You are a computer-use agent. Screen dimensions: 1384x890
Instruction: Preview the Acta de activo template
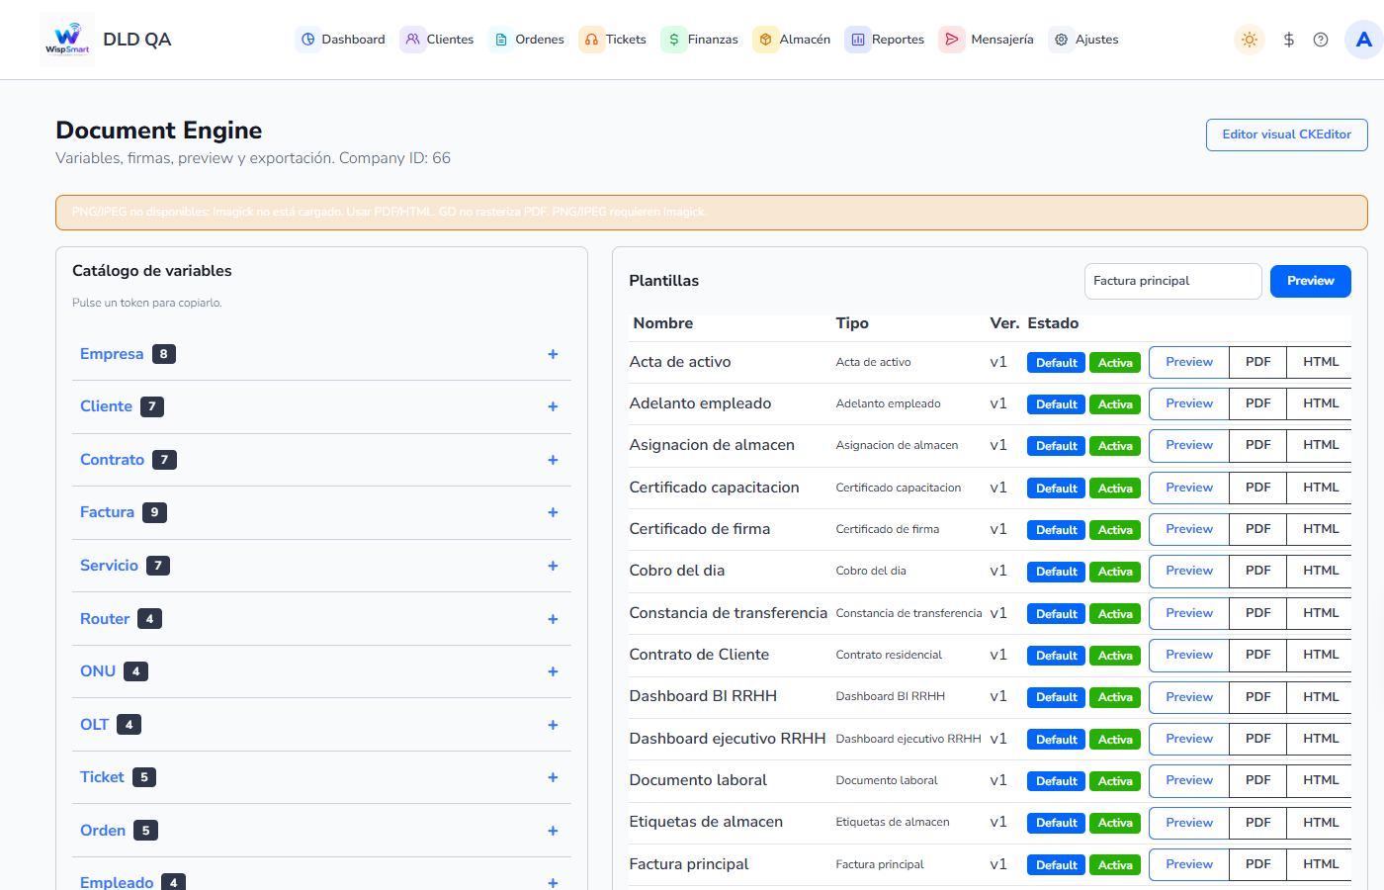(x=1188, y=362)
